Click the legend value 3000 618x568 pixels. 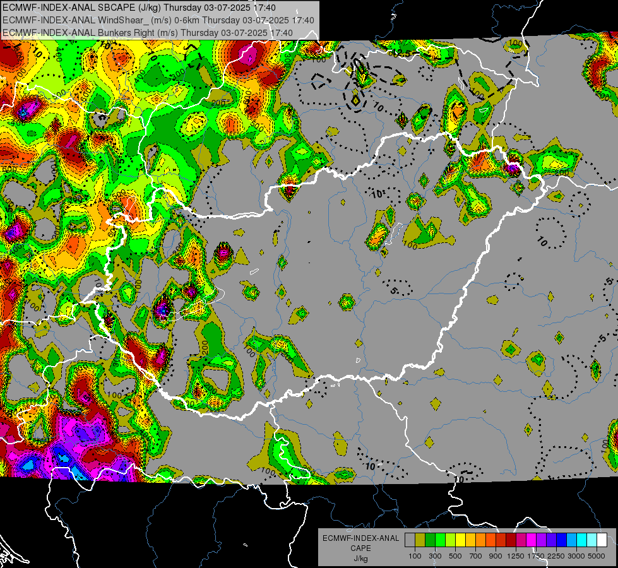[x=576, y=556]
